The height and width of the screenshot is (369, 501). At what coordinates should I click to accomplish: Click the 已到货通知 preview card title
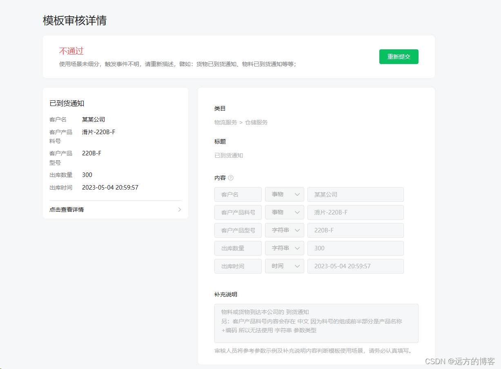pyautogui.click(x=67, y=104)
